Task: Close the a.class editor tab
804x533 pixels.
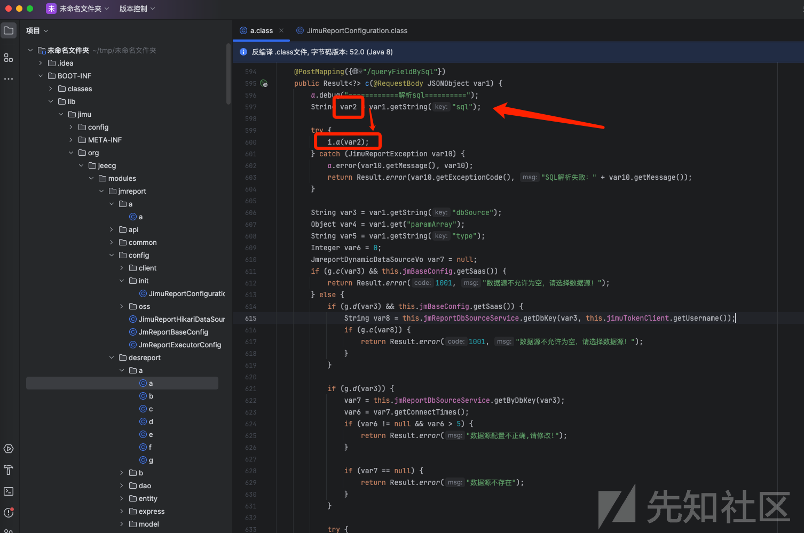Action: click(x=281, y=30)
